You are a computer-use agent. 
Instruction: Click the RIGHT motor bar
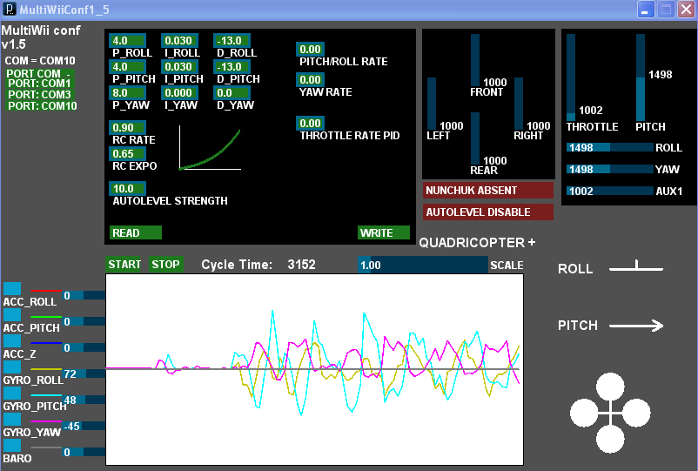click(519, 104)
